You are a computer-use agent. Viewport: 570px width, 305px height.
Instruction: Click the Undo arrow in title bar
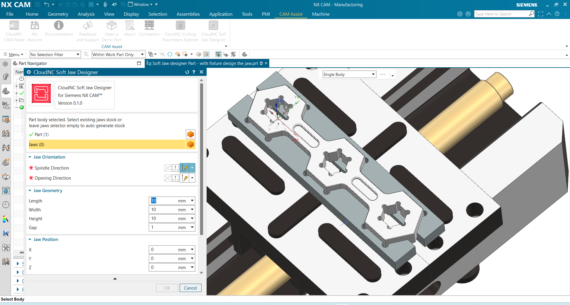[47, 4]
